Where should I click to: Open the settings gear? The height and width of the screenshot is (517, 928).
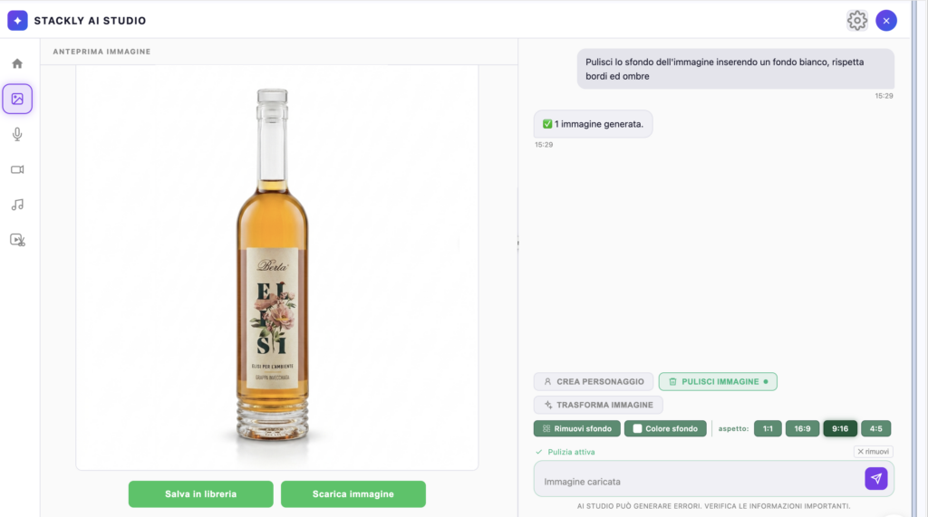pos(857,21)
